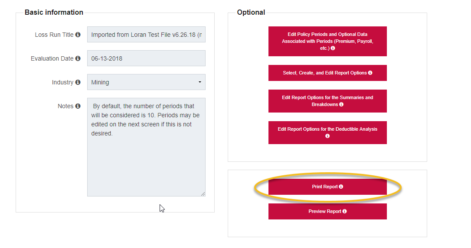Click info icon on Summaries and Breakdowns button
The width and height of the screenshot is (471, 248).
pyautogui.click(x=341, y=105)
